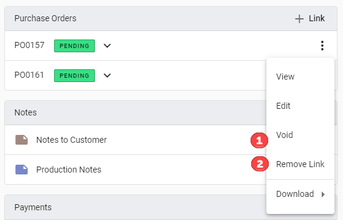Screen dimensions: 343x220
Task: Click the PO0157 purchase order number
Action: (29, 45)
